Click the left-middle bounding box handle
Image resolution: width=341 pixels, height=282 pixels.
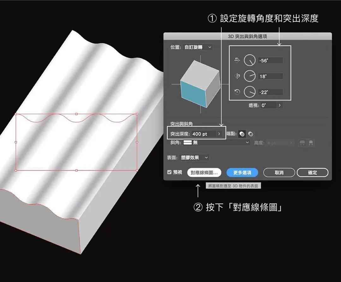(x=16, y=142)
